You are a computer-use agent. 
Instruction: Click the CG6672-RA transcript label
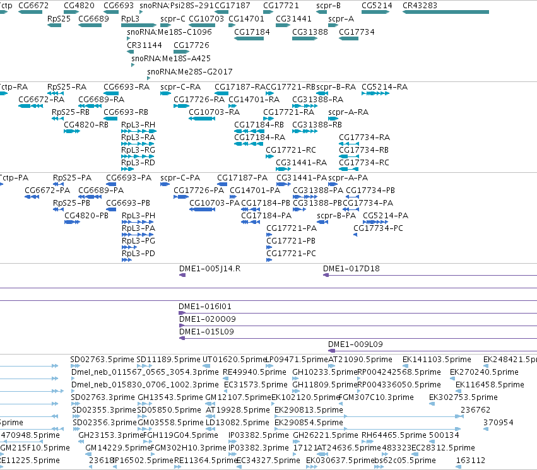tap(41, 99)
